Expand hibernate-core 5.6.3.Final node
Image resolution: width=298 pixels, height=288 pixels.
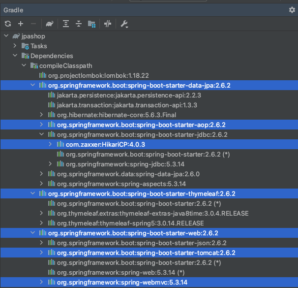pyautogui.click(x=41, y=115)
